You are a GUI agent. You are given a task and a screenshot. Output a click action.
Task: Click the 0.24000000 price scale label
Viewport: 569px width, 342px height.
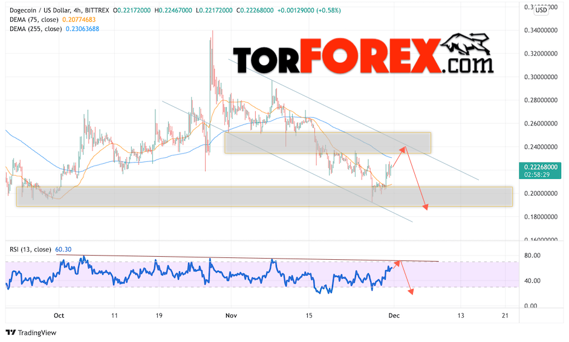[x=541, y=147]
